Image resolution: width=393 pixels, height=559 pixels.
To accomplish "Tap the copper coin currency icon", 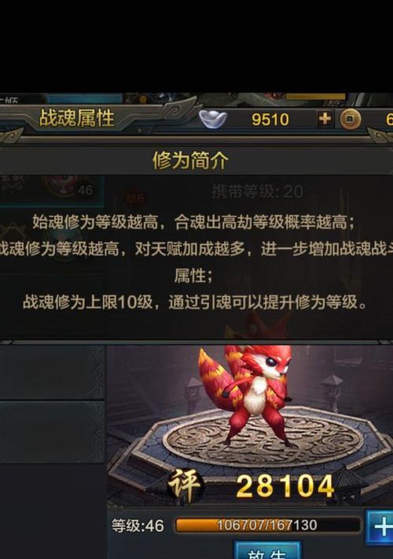I will pos(350,119).
